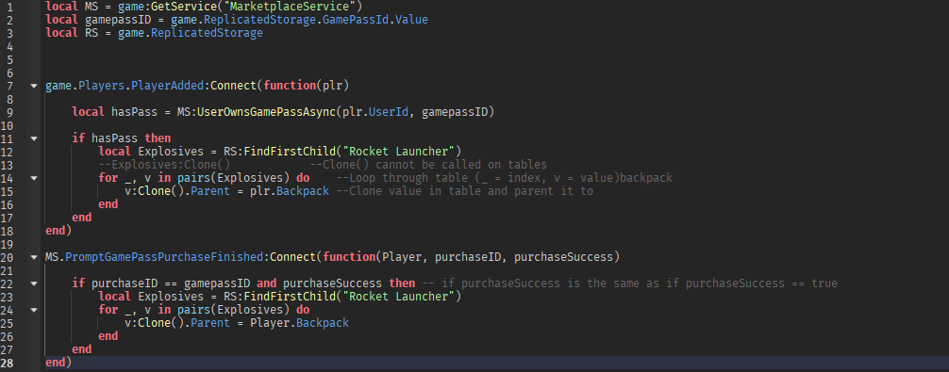Collapse the PlayerAdded function at line 7

pos(34,86)
